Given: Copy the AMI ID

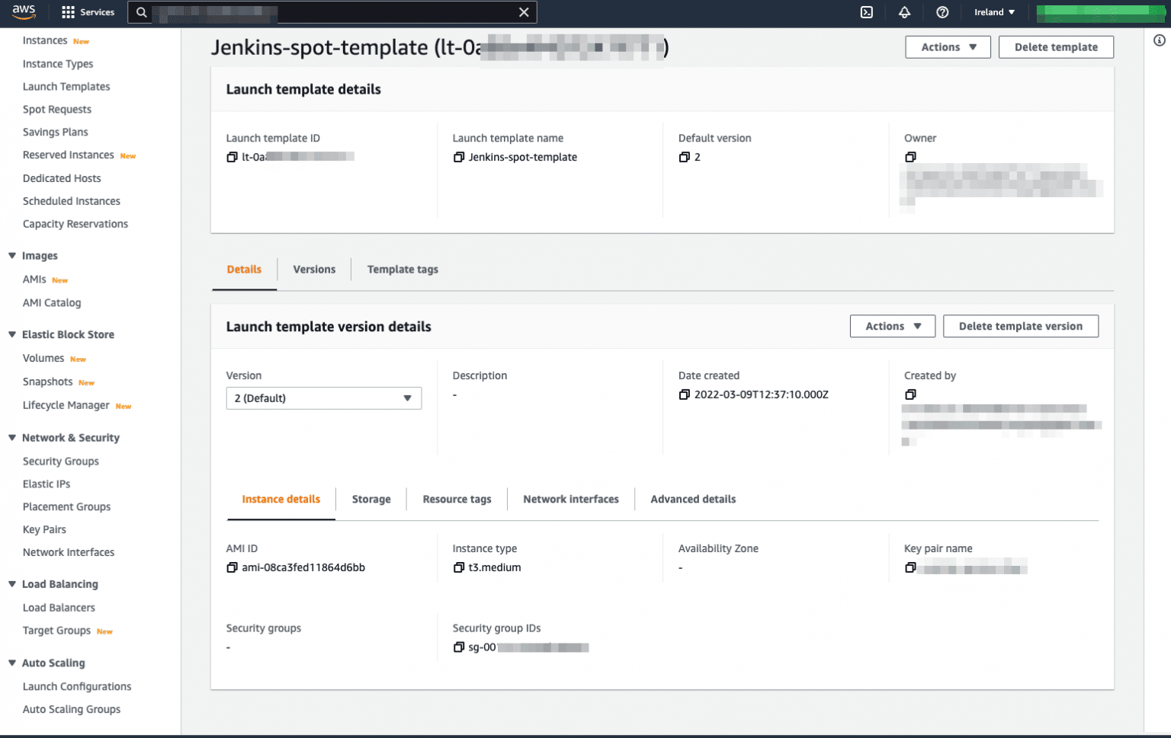Looking at the screenshot, I should [x=231, y=567].
